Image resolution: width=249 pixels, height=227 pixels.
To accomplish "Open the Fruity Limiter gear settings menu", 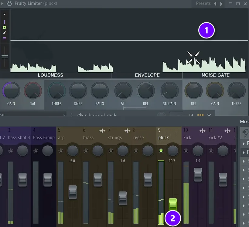I will click(x=9, y=4).
